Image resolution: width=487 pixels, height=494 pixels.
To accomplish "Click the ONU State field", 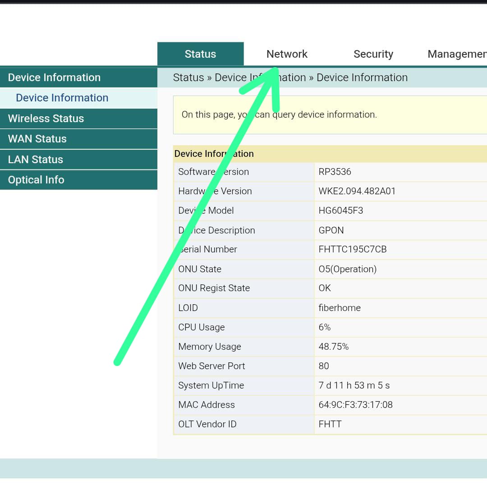I will coord(199,269).
